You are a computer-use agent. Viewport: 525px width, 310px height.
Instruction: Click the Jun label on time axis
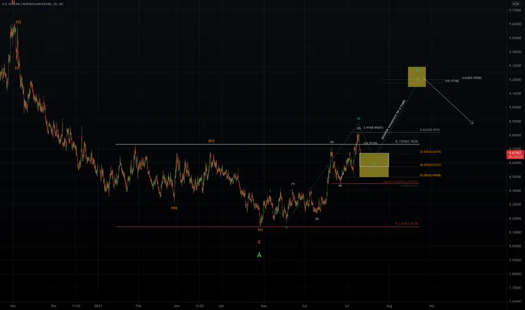304,306
